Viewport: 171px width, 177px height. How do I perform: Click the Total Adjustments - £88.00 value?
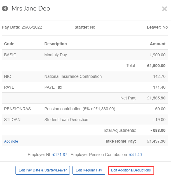[x=158, y=130]
